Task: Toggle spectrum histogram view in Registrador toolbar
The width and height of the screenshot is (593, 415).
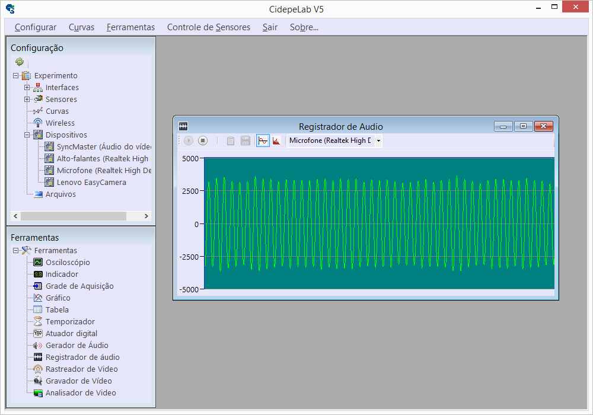Action: coord(276,141)
